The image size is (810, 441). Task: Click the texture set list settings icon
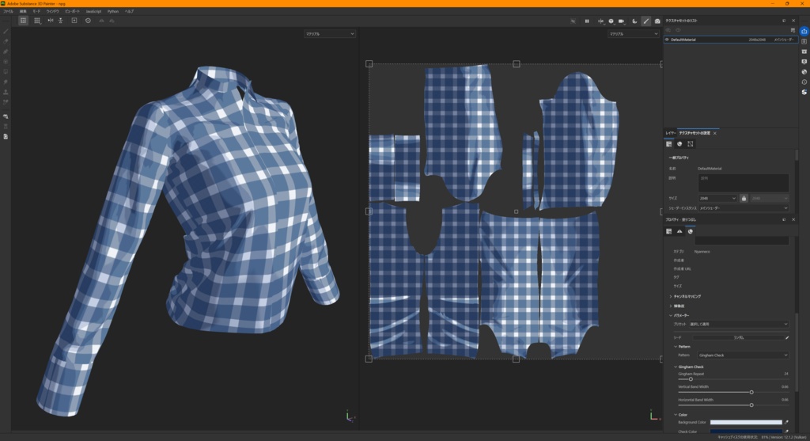793,30
